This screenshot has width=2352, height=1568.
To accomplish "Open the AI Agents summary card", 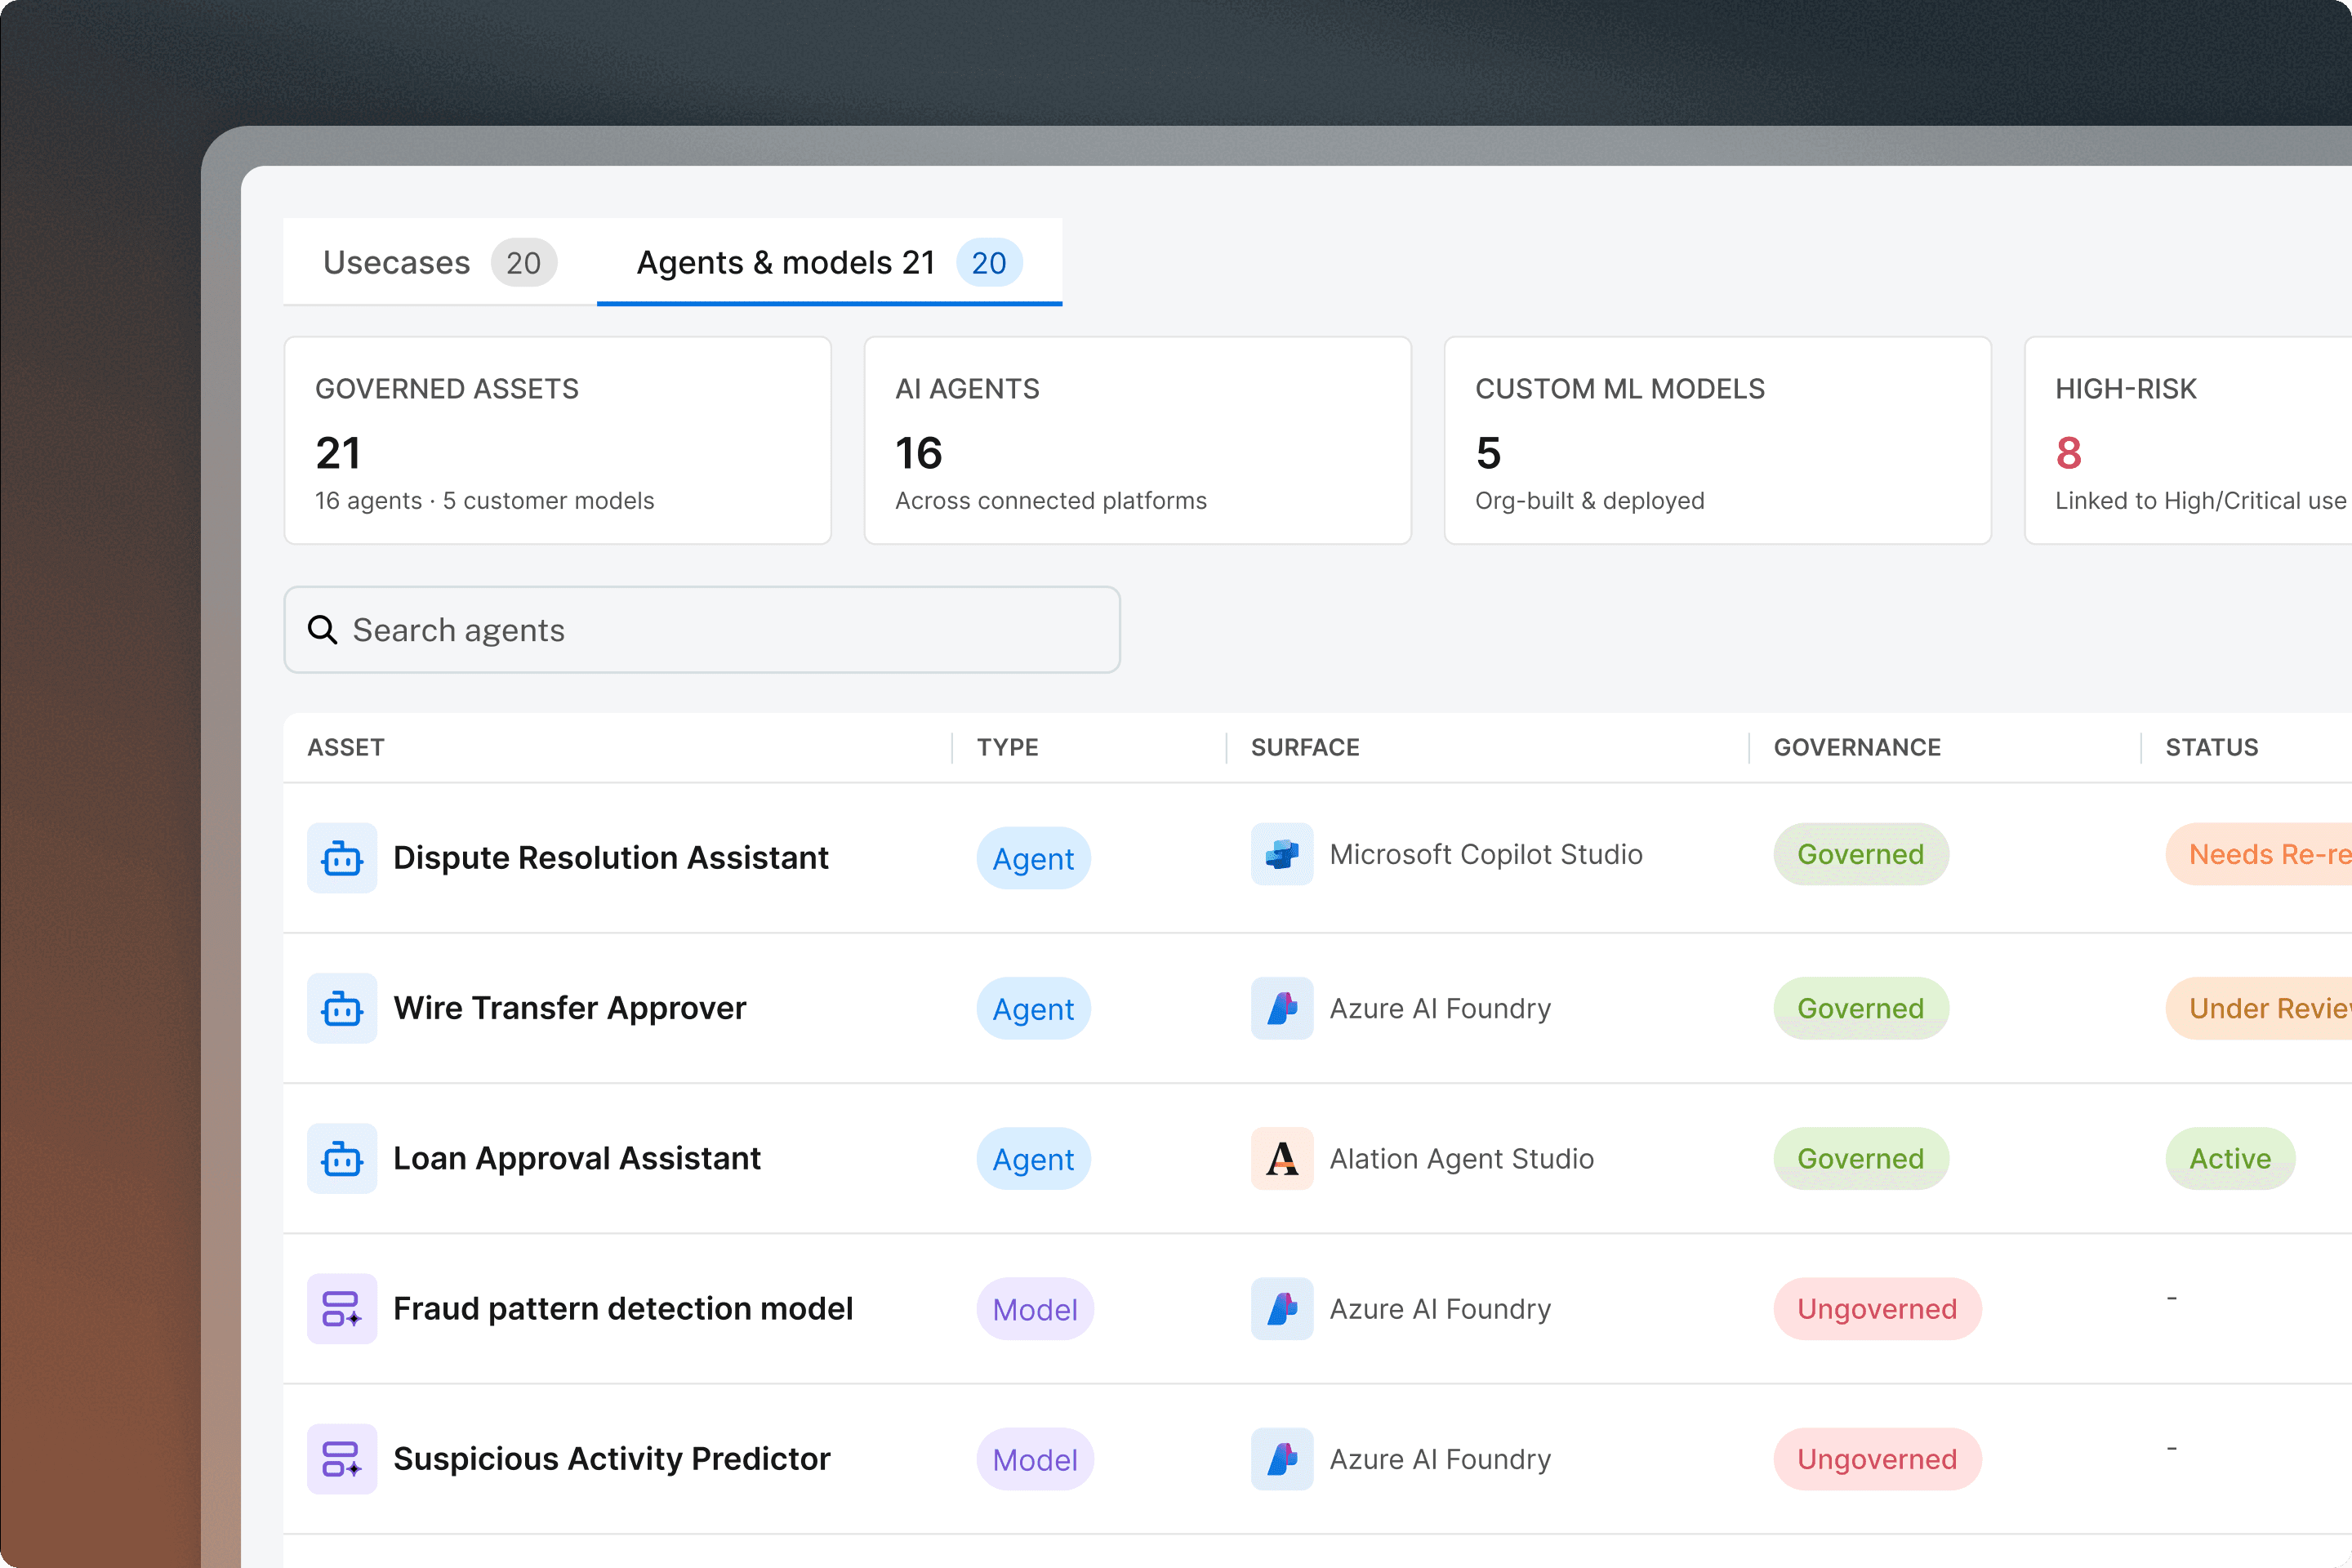I will point(1138,441).
